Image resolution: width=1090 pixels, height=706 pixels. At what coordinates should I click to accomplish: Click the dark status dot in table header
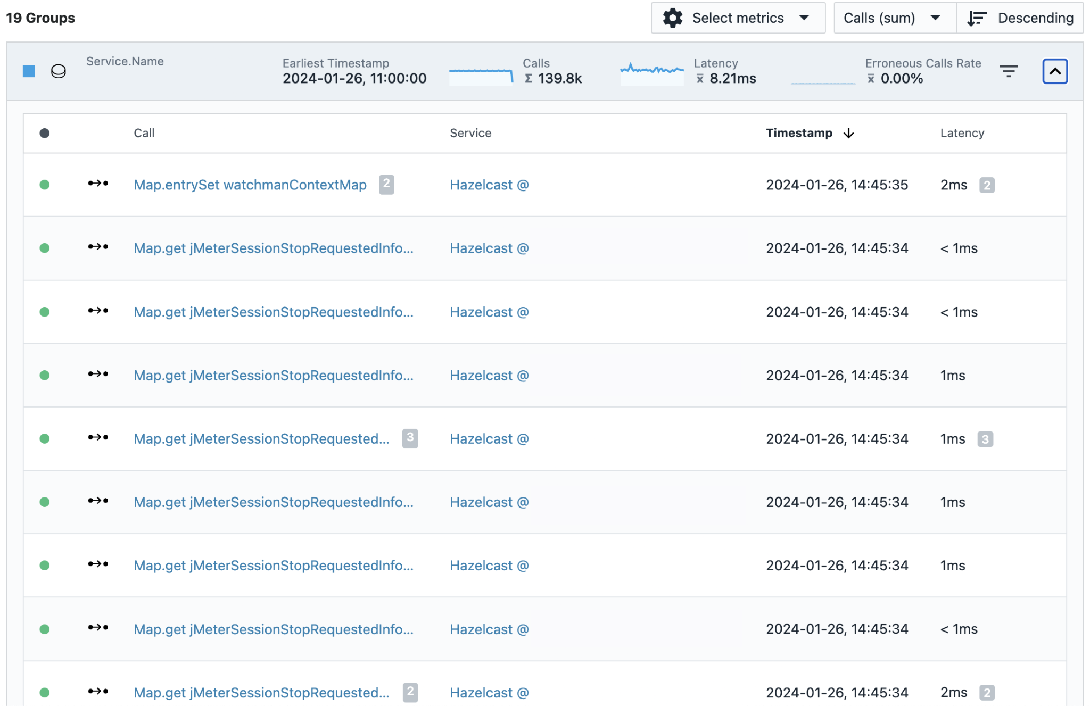45,133
